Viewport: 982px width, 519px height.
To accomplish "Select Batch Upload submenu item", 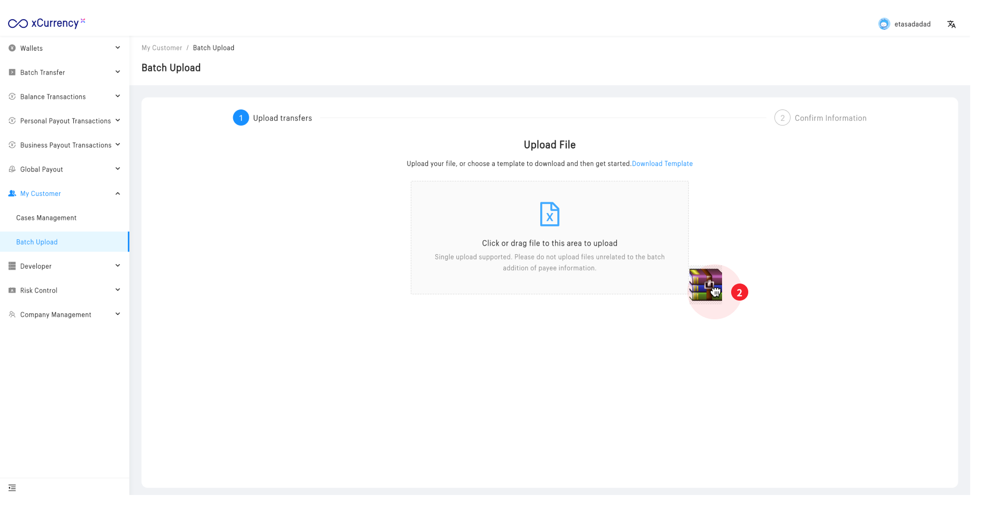I will point(64,242).
